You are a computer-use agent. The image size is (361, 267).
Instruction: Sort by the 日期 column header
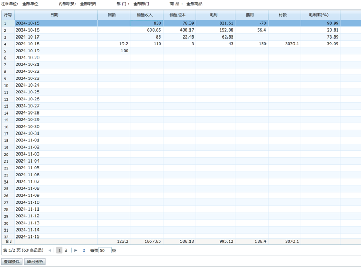pyautogui.click(x=54, y=15)
